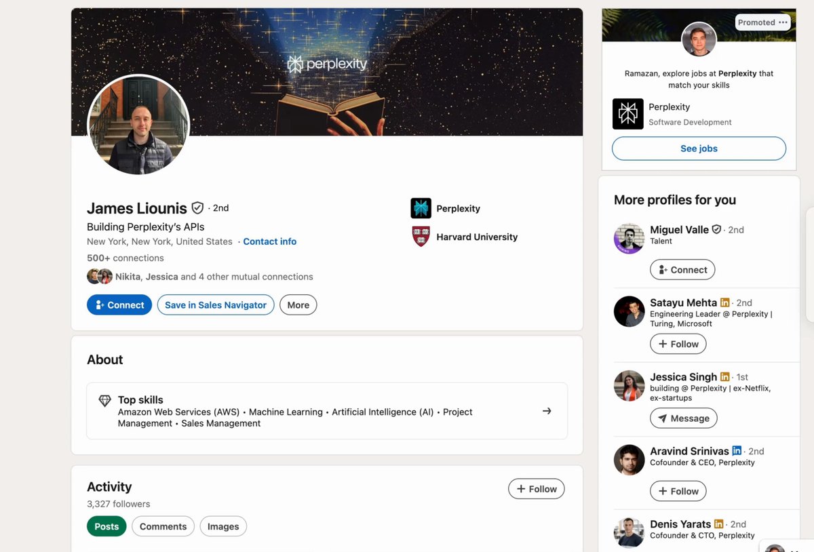814x552 pixels.
Task: Follow James Liounis in Activity section
Action: click(537, 489)
